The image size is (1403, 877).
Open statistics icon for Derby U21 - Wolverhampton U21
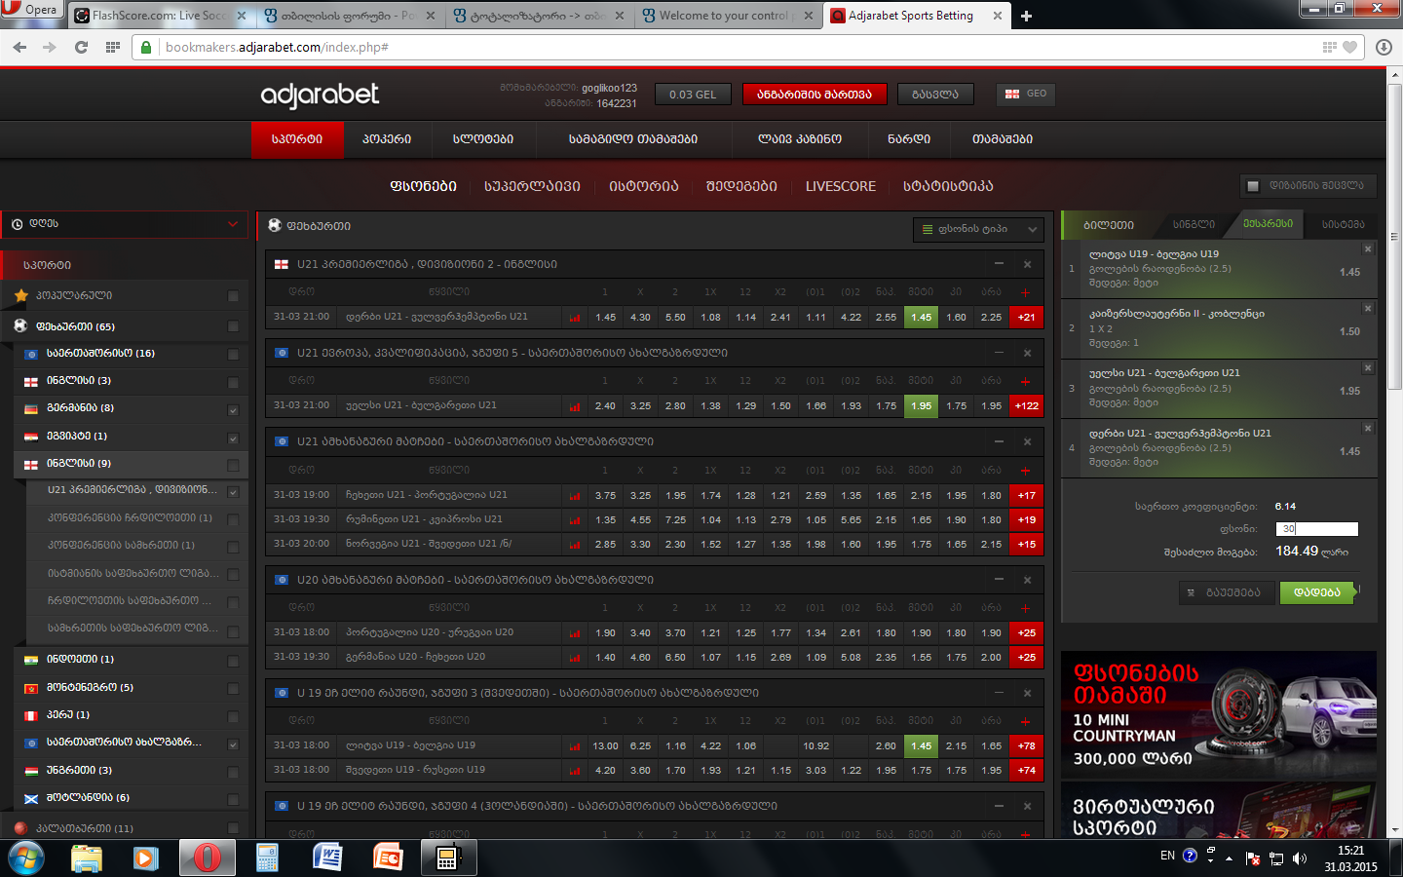575,318
